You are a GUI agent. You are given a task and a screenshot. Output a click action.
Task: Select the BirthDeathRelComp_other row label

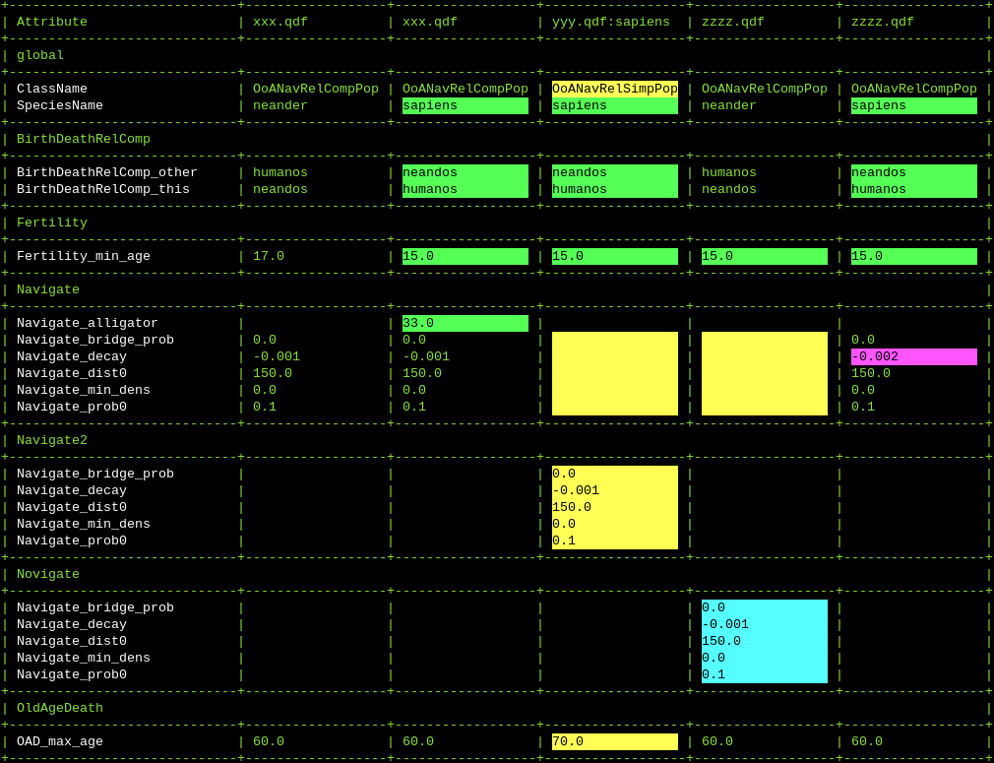click(x=107, y=172)
